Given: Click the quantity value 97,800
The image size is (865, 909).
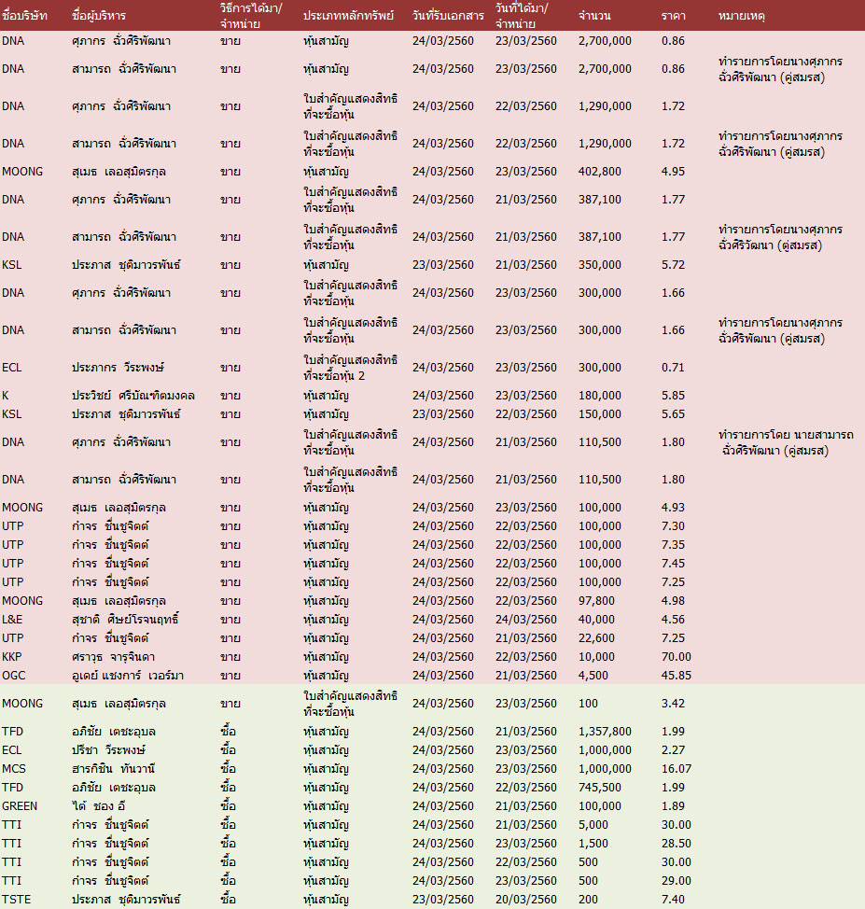Looking at the screenshot, I should point(596,601).
